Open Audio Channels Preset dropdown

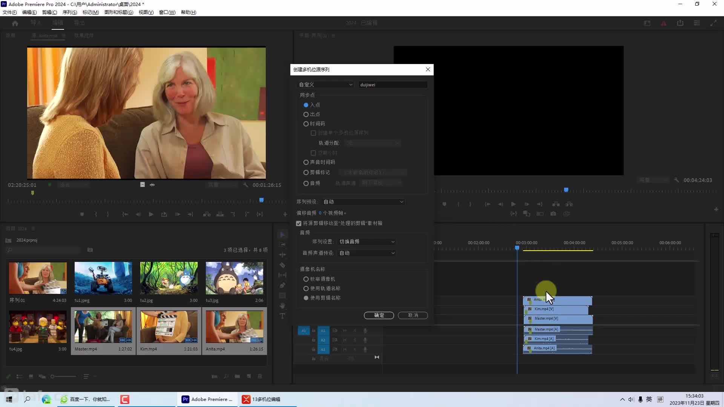[367, 253]
